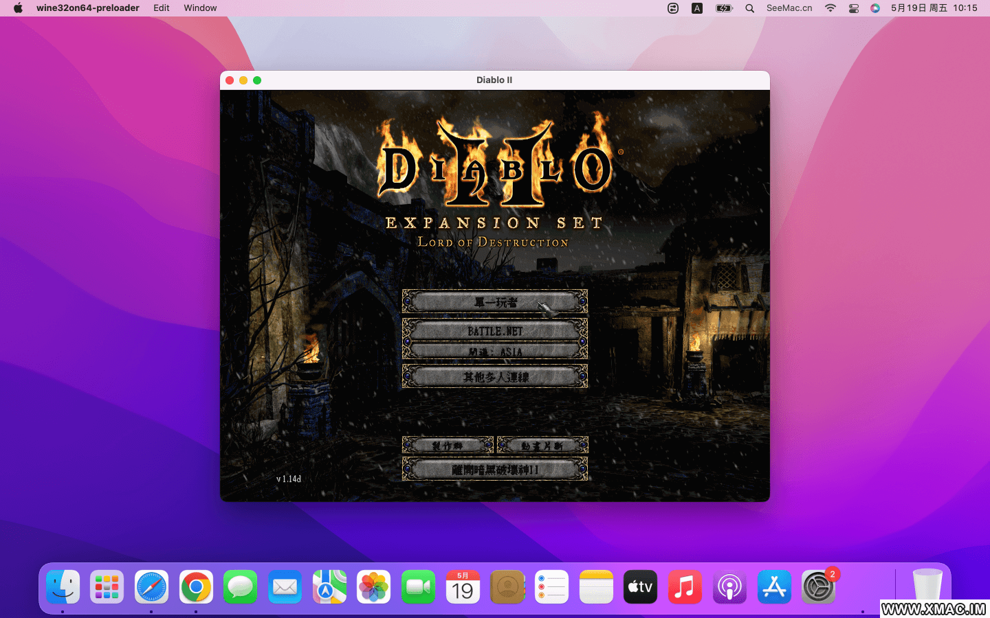
Task: Open the App Store from the Dock
Action: click(x=774, y=587)
